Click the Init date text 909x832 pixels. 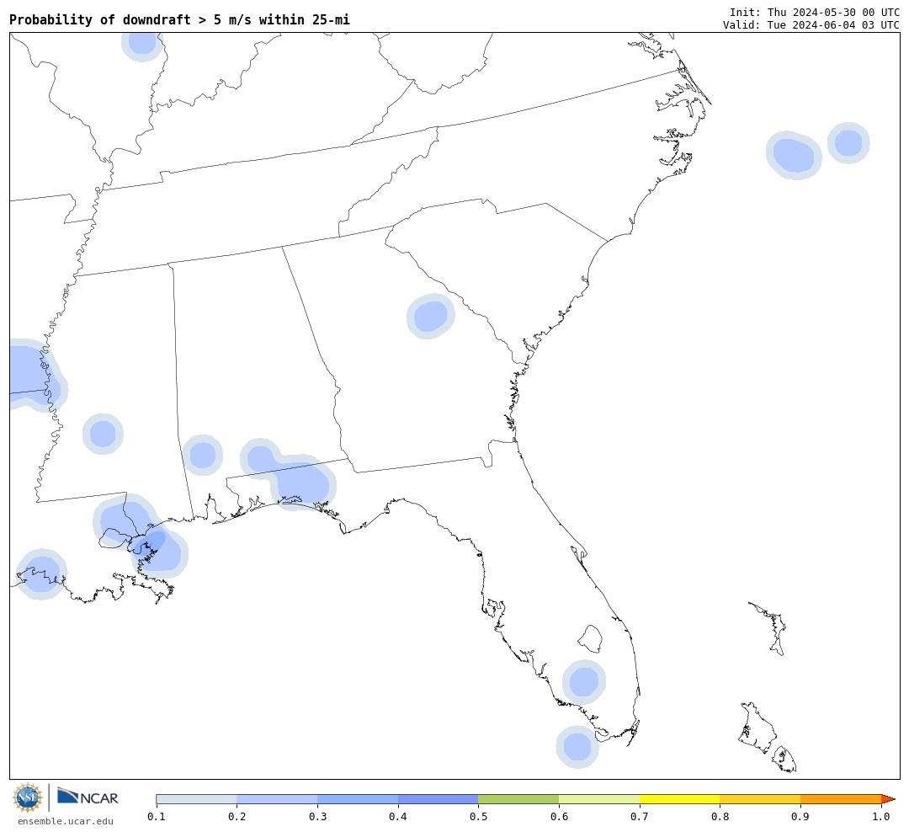(x=815, y=12)
